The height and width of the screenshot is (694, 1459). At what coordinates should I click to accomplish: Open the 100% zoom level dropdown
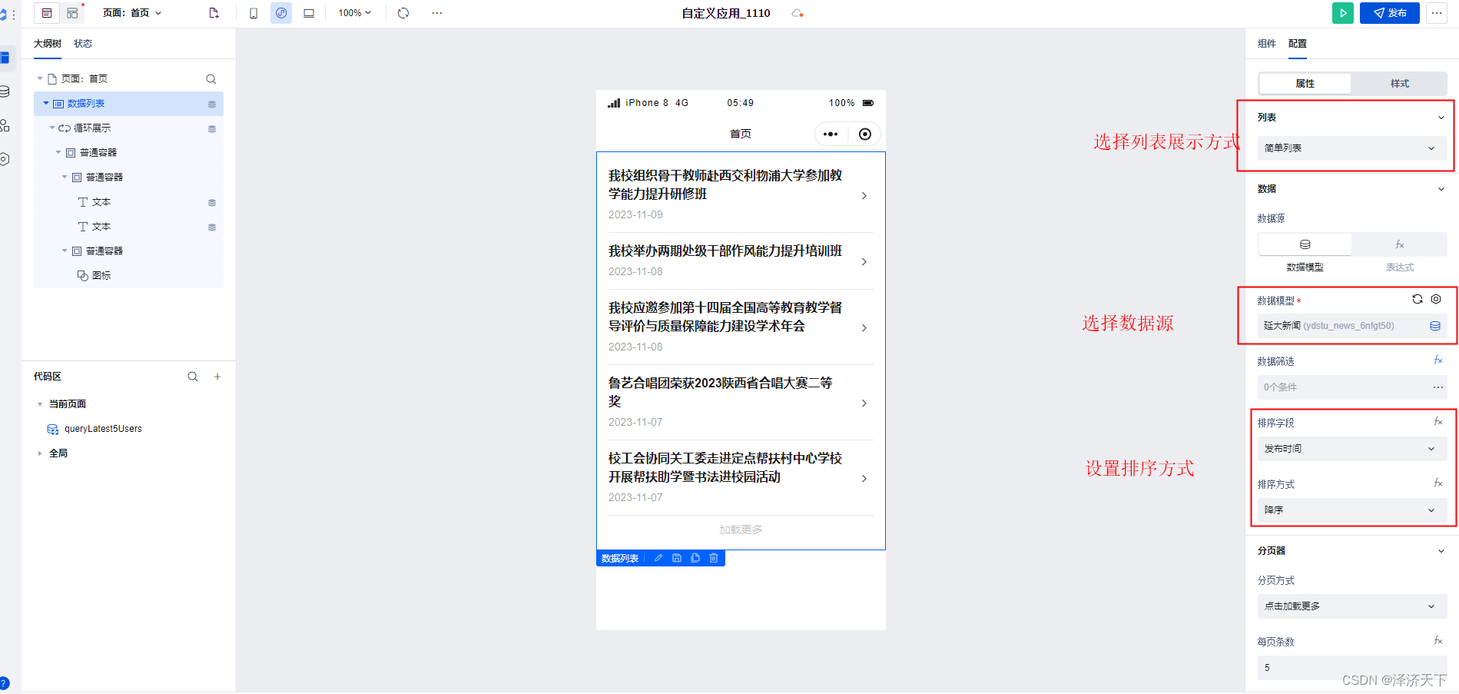coord(355,13)
